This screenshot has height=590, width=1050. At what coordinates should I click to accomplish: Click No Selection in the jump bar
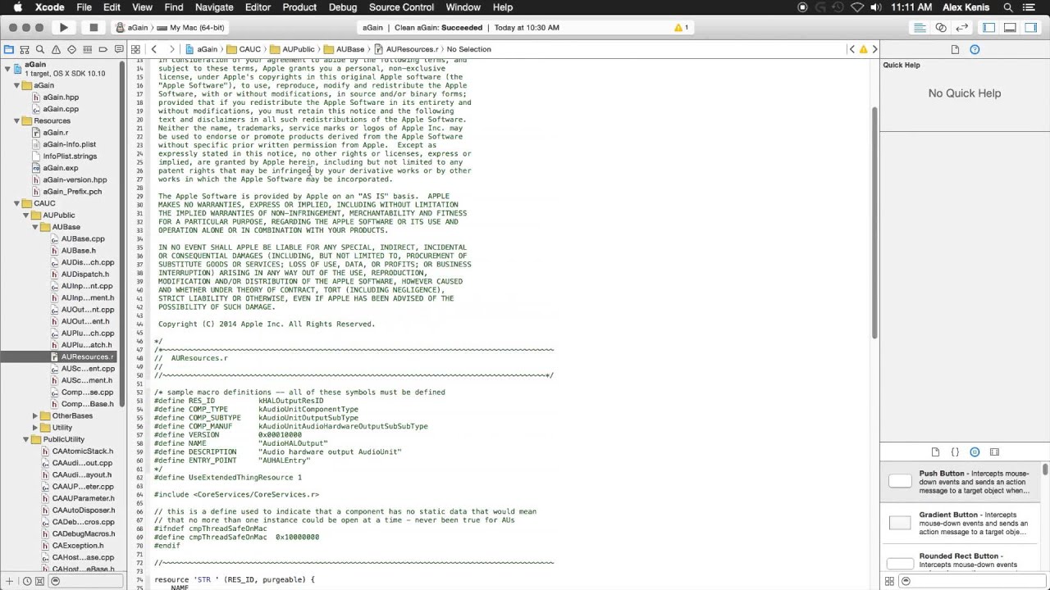[x=468, y=49]
